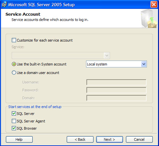Check the SQL Server Agent startup checkbox

(x=14, y=121)
